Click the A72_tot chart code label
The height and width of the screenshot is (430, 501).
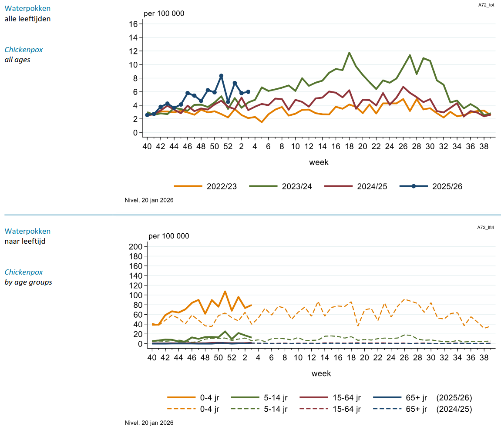tap(486, 4)
